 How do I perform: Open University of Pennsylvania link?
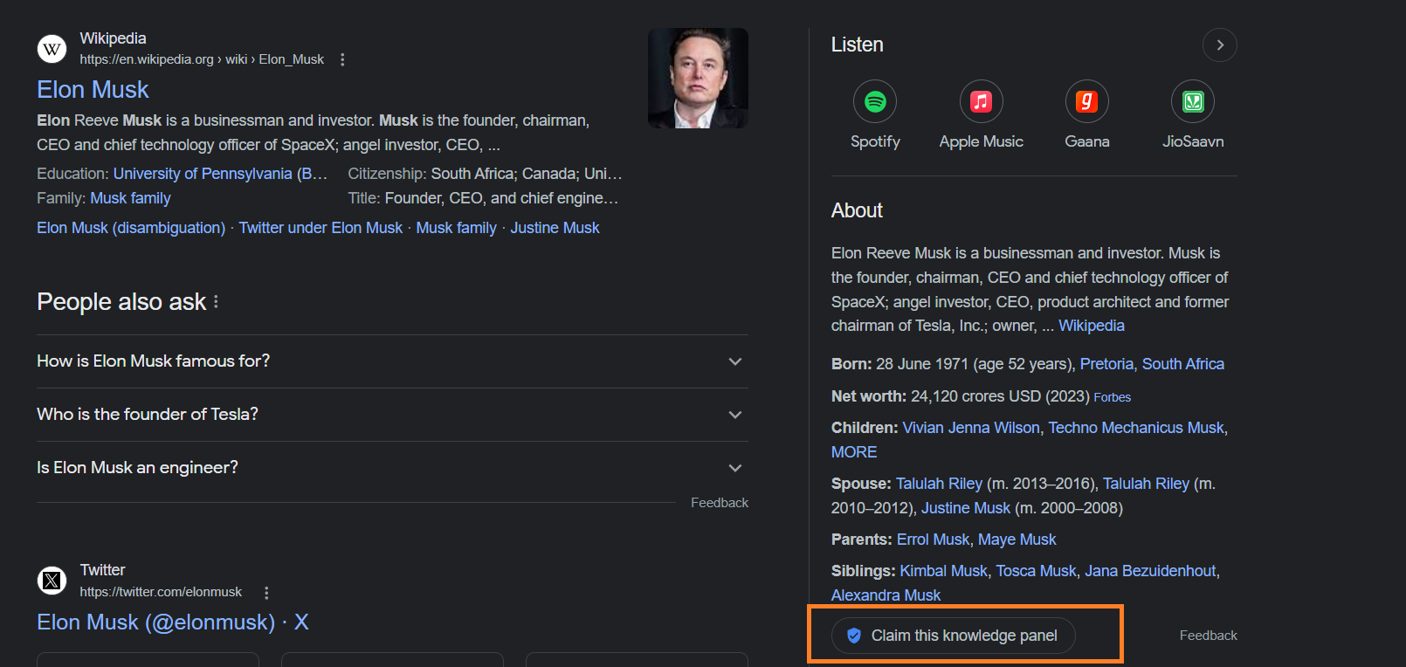pyautogui.click(x=220, y=174)
